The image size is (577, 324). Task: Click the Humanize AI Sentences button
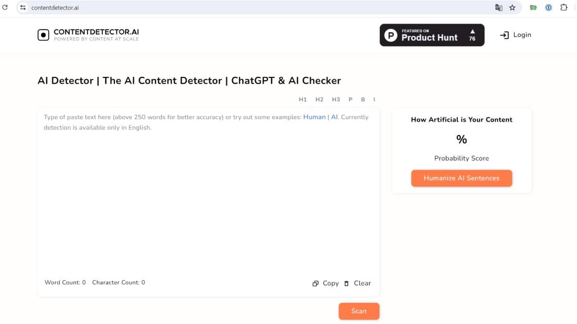pos(461,178)
